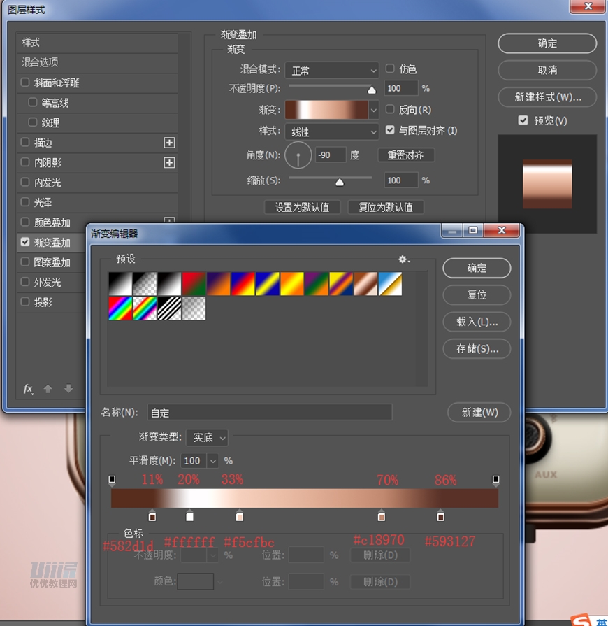
Task: Open the 混合模式 blend mode dropdown
Action: pyautogui.click(x=331, y=71)
